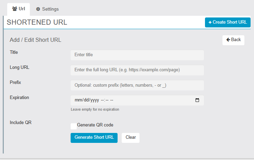This screenshot has width=254, height=160.
Task: Switch to the Settings tab
Action: (x=47, y=9)
